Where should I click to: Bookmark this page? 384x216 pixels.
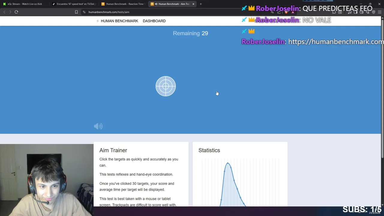[x=76, y=12]
